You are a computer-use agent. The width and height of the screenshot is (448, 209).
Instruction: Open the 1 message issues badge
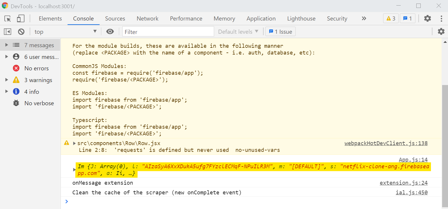(407, 18)
